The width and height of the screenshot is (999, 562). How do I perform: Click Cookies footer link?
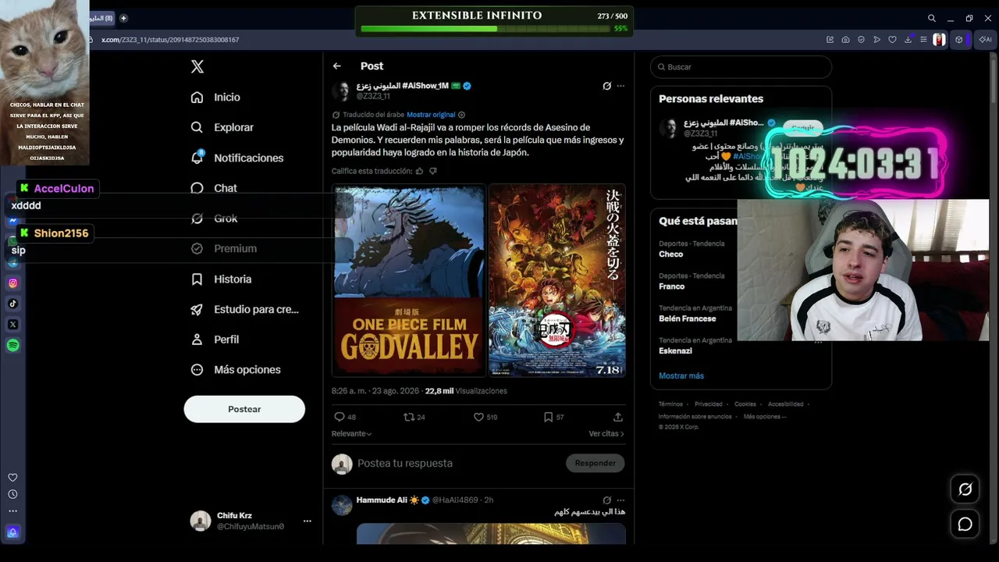(745, 404)
